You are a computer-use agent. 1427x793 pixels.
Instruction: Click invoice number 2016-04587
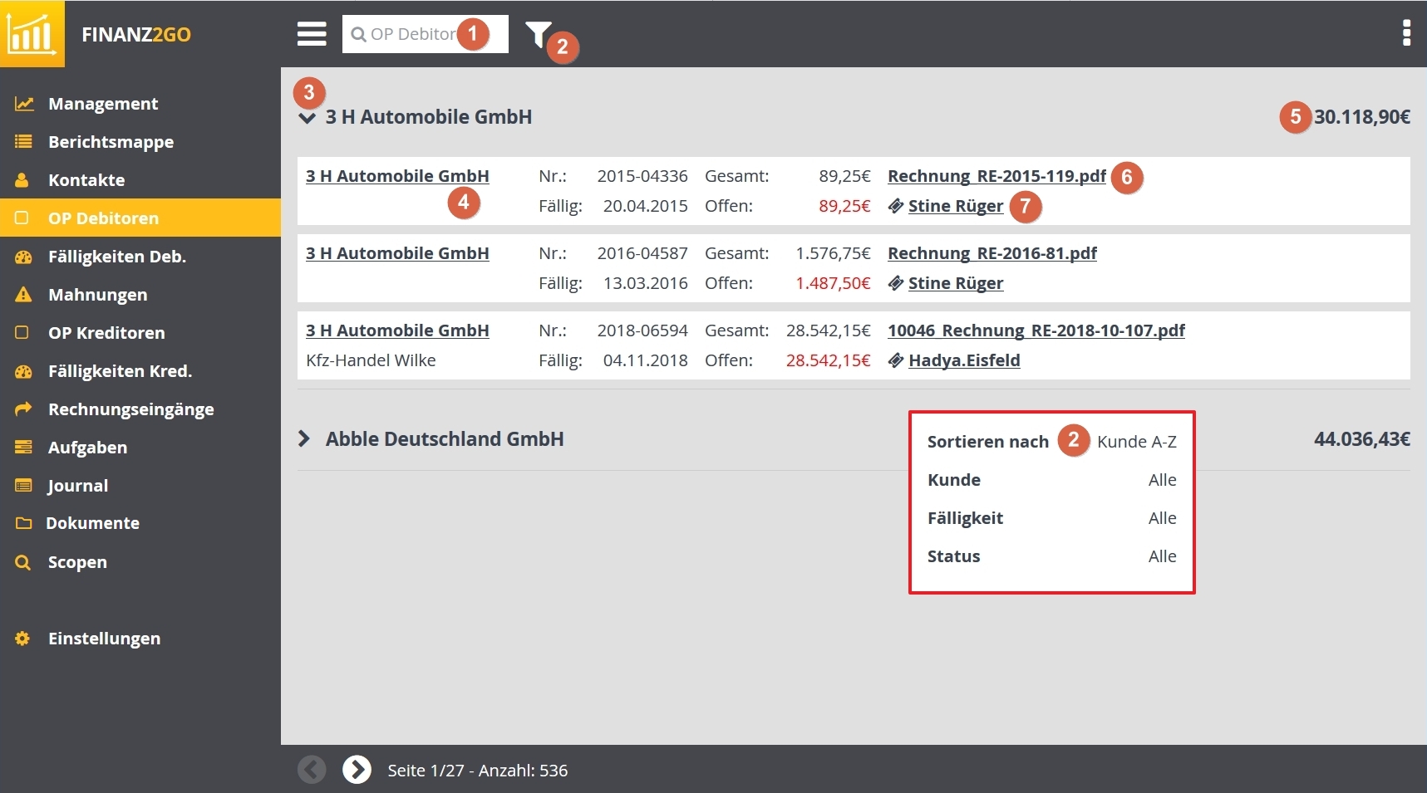[642, 253]
